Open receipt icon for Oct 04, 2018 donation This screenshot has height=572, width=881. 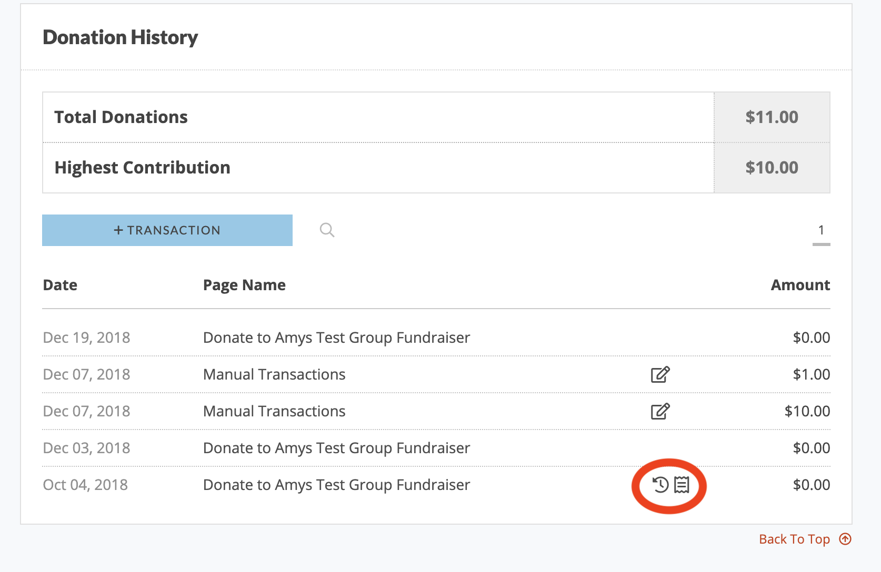682,485
